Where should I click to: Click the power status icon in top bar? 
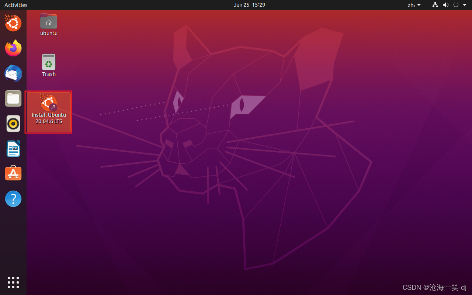tap(456, 5)
